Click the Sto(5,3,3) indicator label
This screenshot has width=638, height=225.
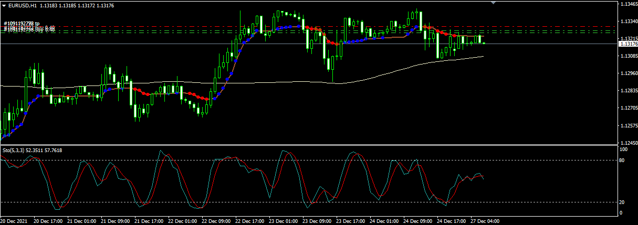(x=33, y=151)
